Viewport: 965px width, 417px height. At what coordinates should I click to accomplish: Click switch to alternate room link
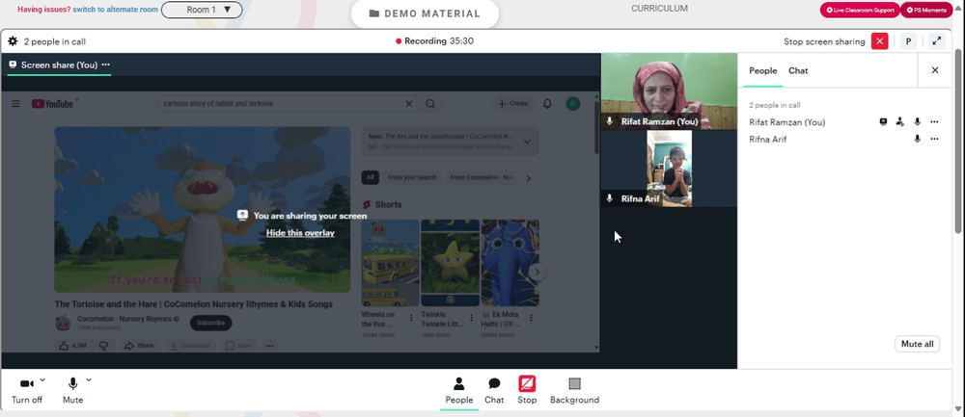coord(114,10)
